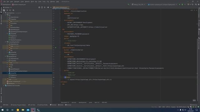Open IDE settings gear in top toolbar
The width and height of the screenshot is (200, 112).
(x=199, y=4)
